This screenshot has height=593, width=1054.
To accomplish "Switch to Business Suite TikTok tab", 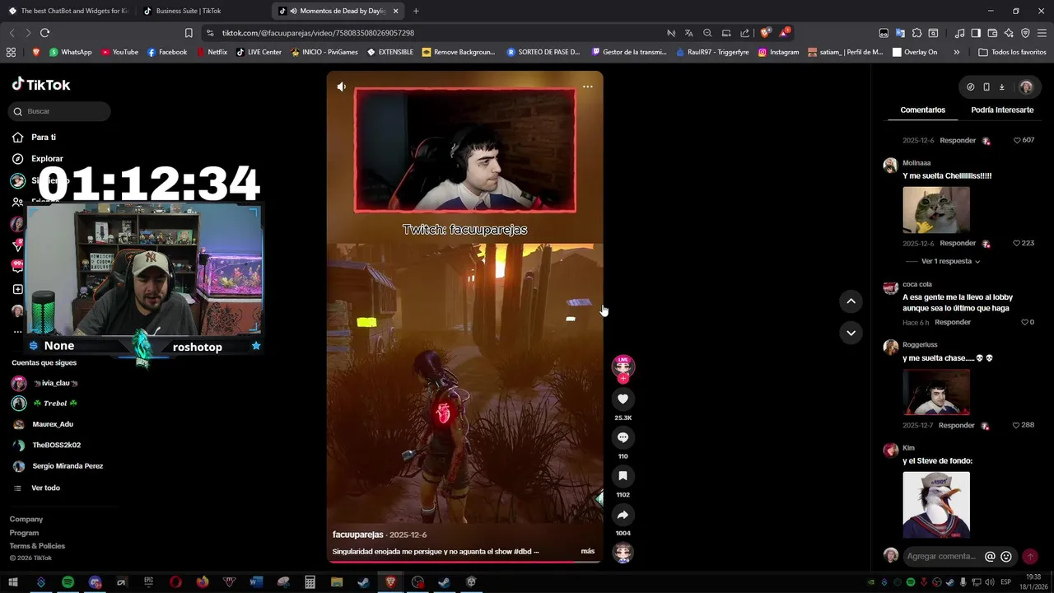I will (188, 11).
